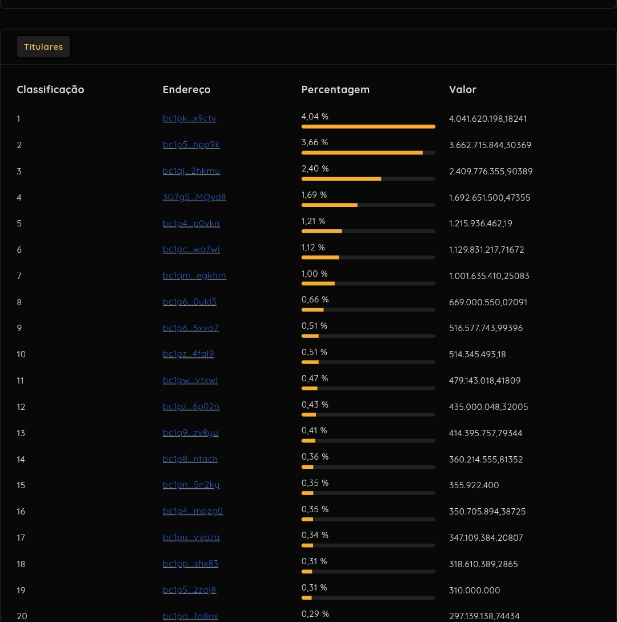Select value 414.395.757,79344
The image size is (617, 622).
pos(486,433)
